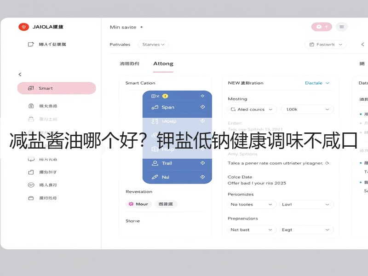This screenshot has height=276, width=368.
Task: Toggle the diamond icon on the Moalp row
Action: pos(203,121)
